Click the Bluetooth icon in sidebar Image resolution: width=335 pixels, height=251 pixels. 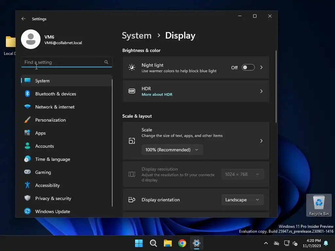[27, 94]
